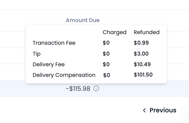Click the -$115.98 amount due value
189x123 pixels.
78,89
